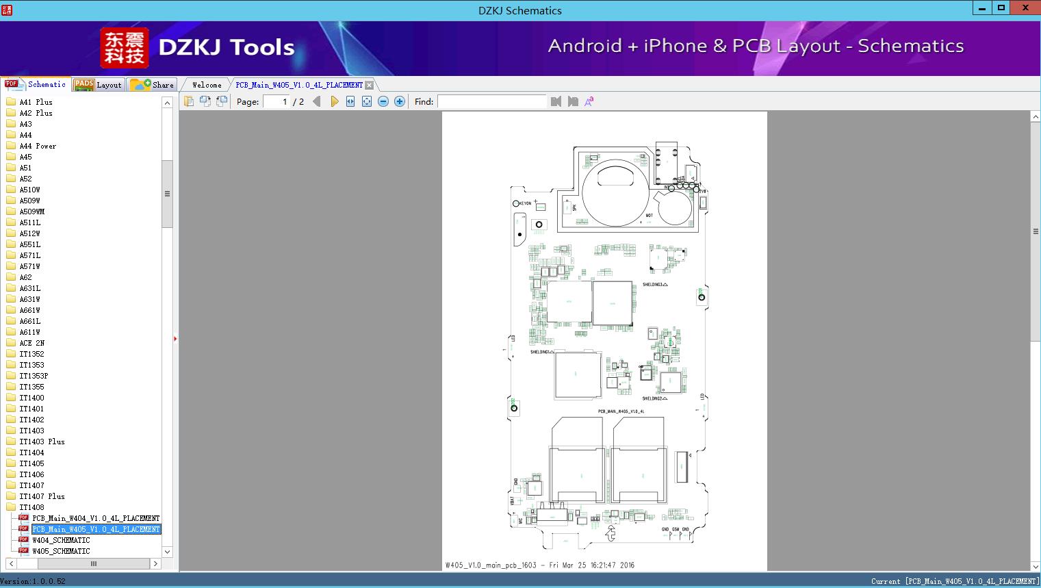Viewport: 1041px width, 588px height.
Task: Click the copy page icon in the toolbar
Action: tap(189, 101)
